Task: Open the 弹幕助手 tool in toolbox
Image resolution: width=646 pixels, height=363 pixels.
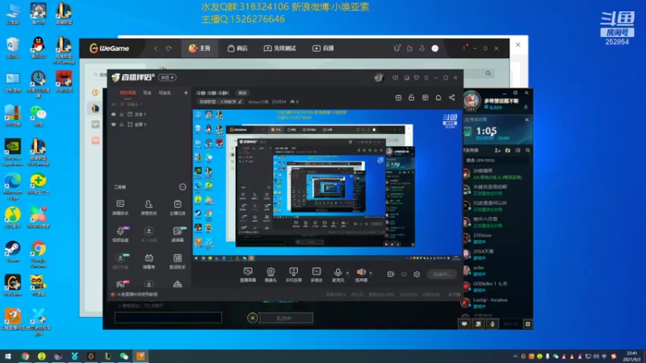Action: click(x=120, y=207)
